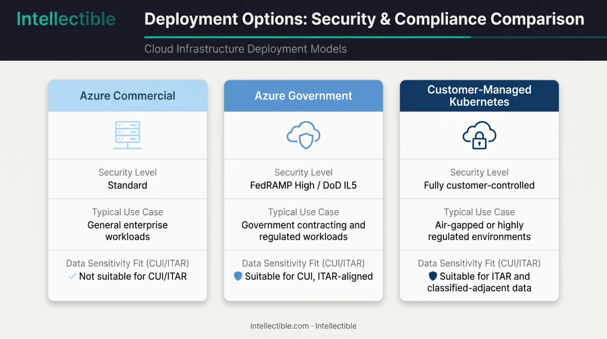
Task: Select the Customer-Managed Kubernetes card header
Action: point(479,96)
